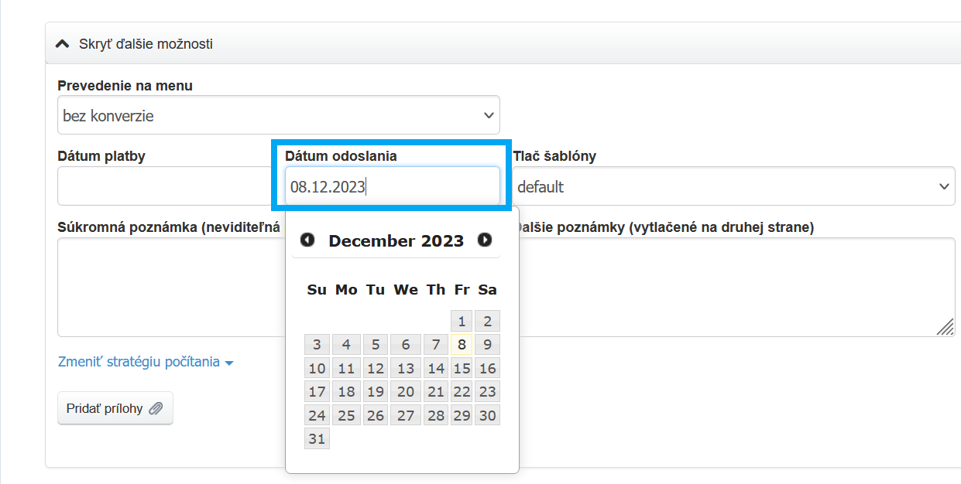Click the 'Pridať prílohy' attachment button
This screenshot has width=961, height=484.
tap(115, 408)
